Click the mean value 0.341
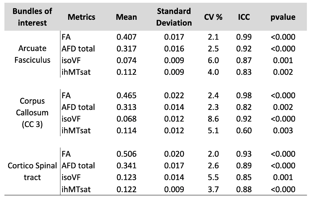This screenshot has height=198, width=310. coord(126,166)
